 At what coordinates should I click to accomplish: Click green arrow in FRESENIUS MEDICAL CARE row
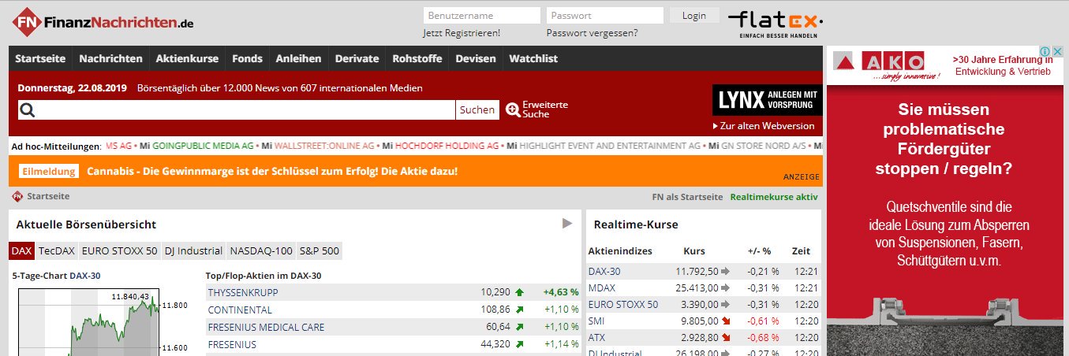[518, 327]
